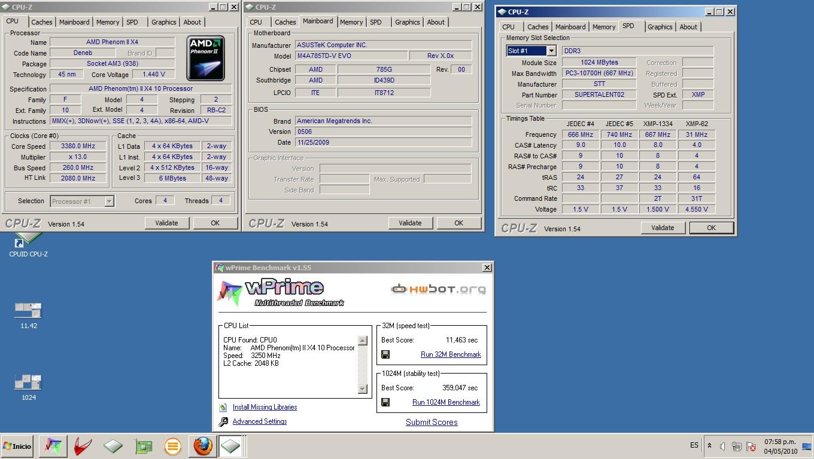The image size is (814, 459).
Task: Launch the unframed CPU-Z chip icon in taskbar
Action: coord(113,446)
